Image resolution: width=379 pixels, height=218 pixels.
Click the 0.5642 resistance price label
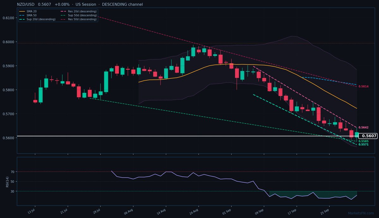coord(364,127)
